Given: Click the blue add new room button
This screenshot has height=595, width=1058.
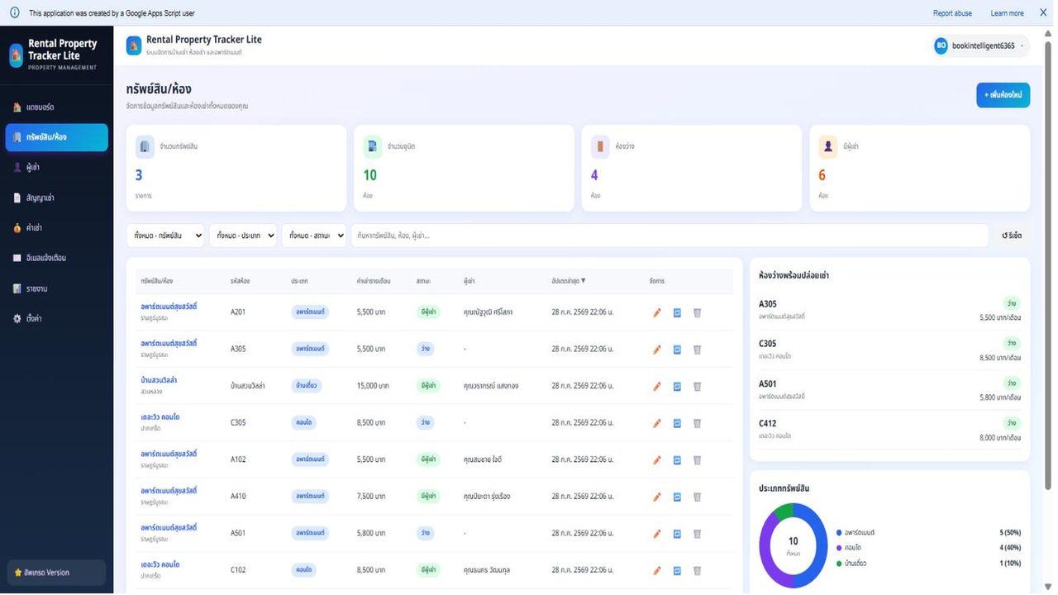Looking at the screenshot, I should [x=1003, y=95].
